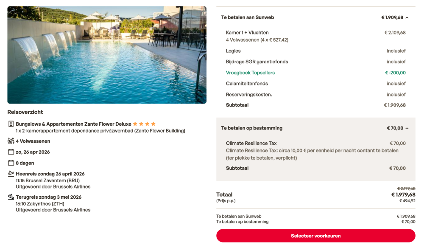The height and width of the screenshot is (248, 424).
Task: Click the Te betalen aan Sunweb header
Action: coord(248,17)
